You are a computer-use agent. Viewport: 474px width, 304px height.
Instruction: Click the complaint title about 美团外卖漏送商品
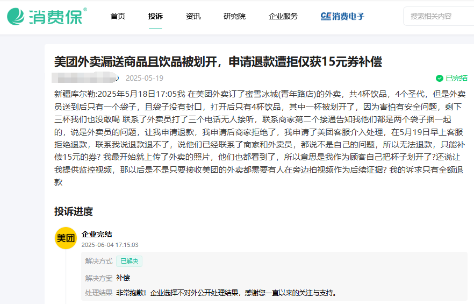click(218, 62)
